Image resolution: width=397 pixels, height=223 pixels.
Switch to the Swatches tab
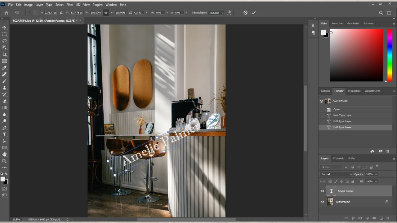tap(337, 23)
